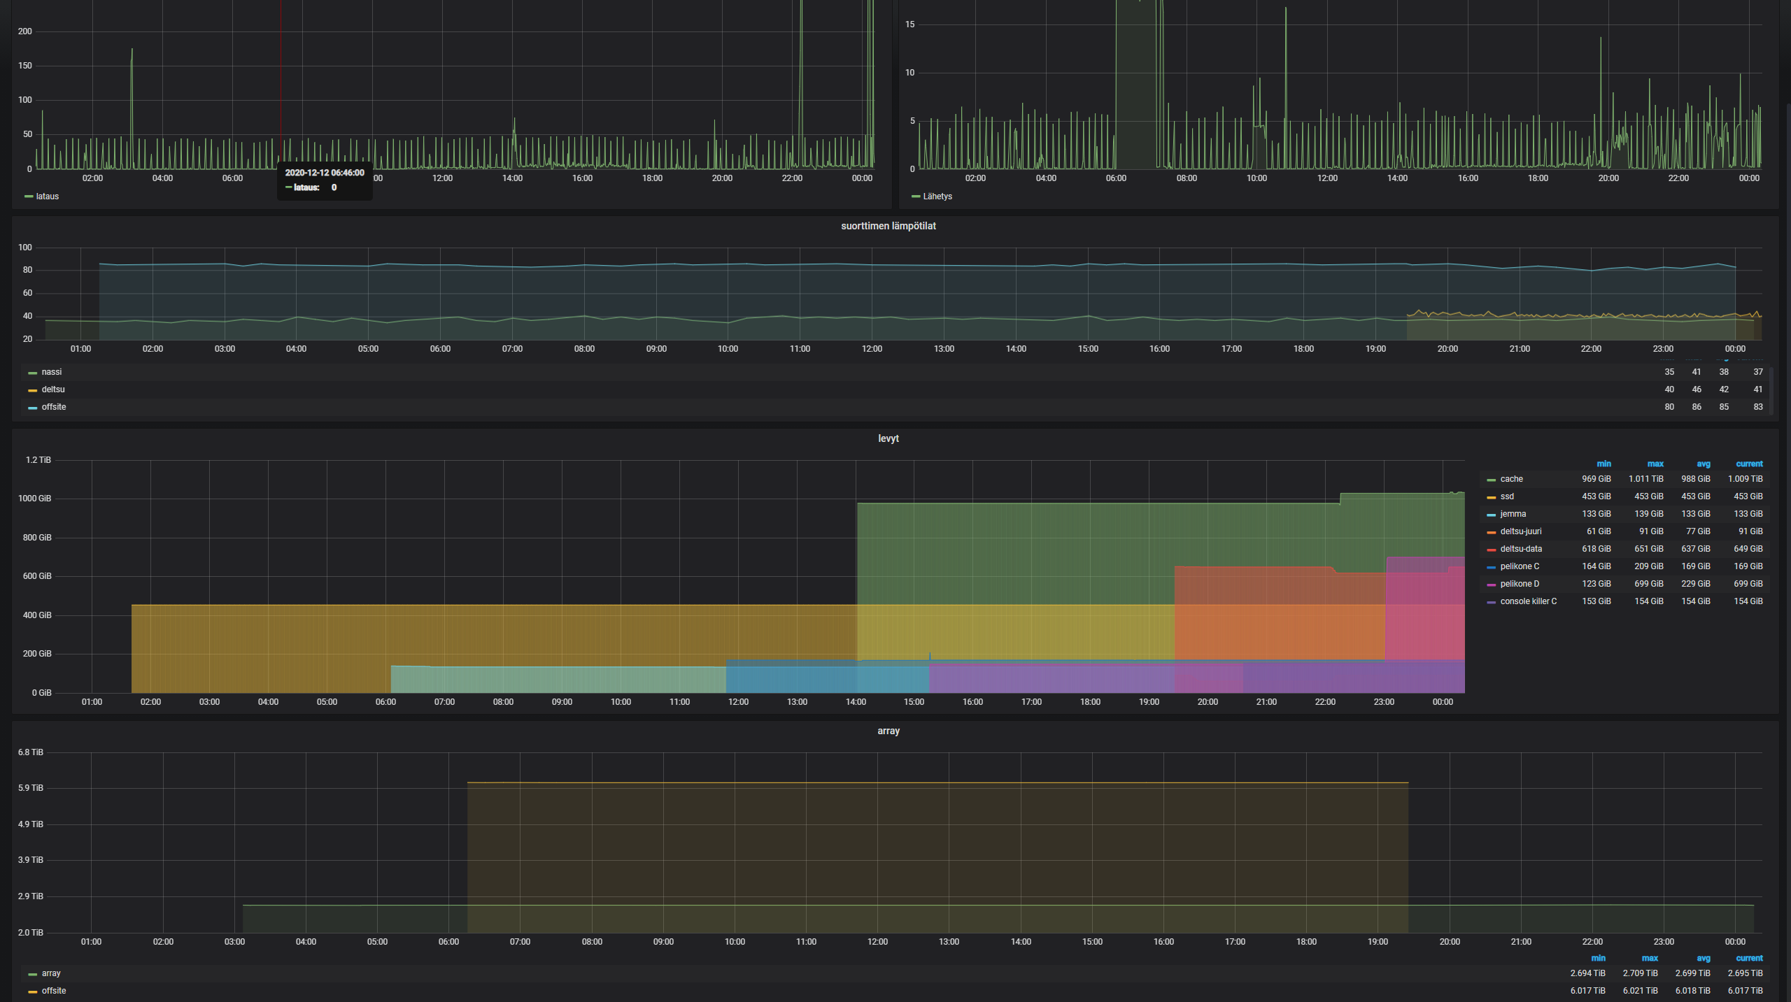Toggle the 'nassi' temperature series
The width and height of the screenshot is (1791, 1002).
pos(51,372)
